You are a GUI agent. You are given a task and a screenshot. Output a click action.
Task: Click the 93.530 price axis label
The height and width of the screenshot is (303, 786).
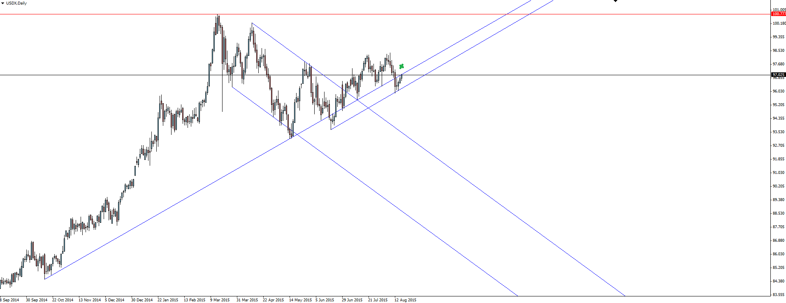(x=779, y=132)
